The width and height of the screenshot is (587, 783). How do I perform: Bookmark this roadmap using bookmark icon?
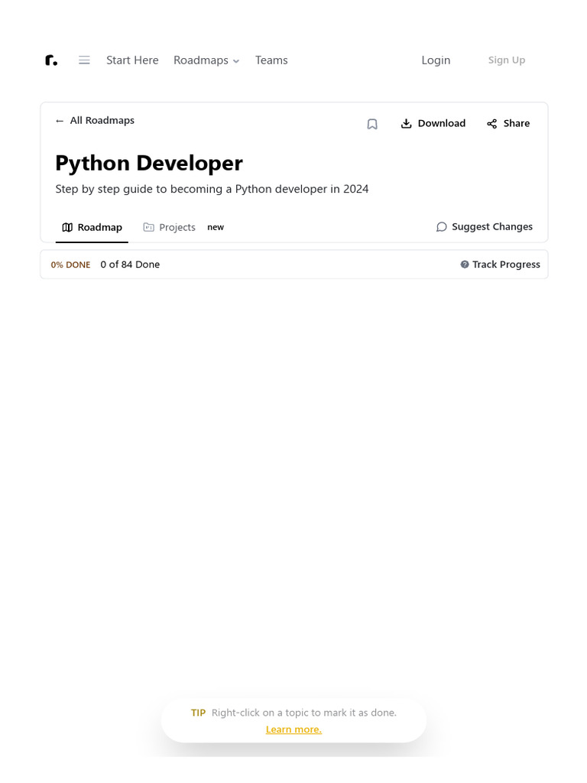click(372, 124)
